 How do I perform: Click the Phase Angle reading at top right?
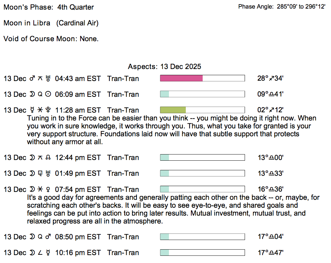[281, 7]
